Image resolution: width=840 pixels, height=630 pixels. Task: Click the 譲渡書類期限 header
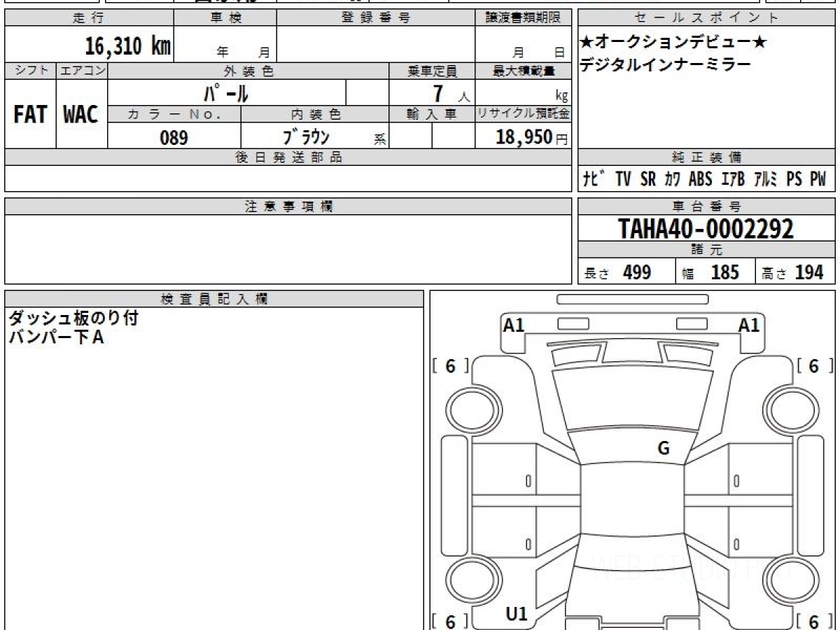point(523,18)
